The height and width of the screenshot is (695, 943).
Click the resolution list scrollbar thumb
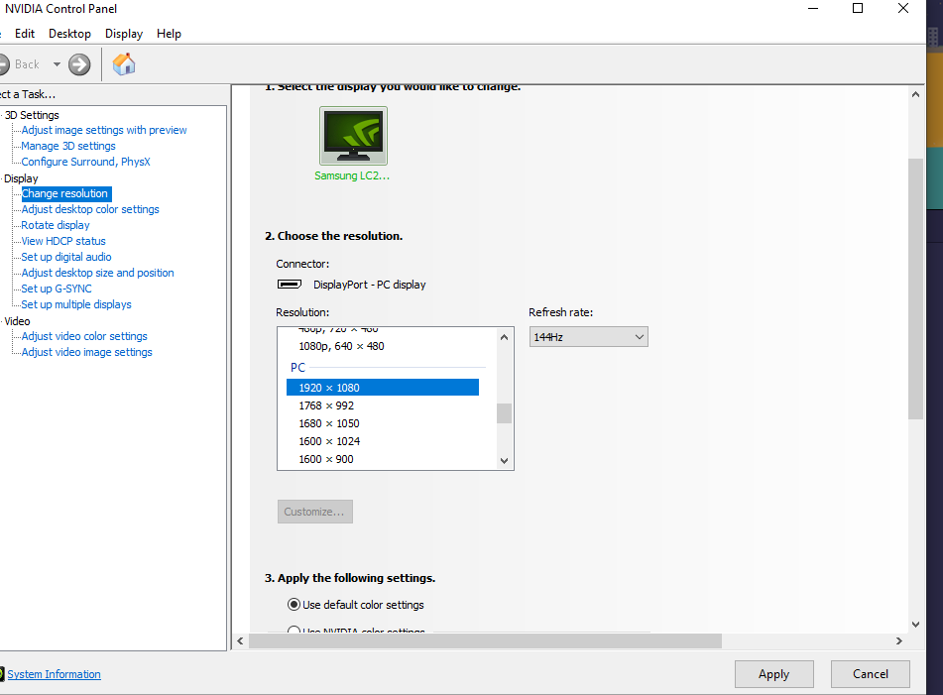tap(504, 413)
